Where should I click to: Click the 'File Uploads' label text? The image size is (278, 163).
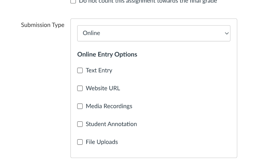[102, 142]
